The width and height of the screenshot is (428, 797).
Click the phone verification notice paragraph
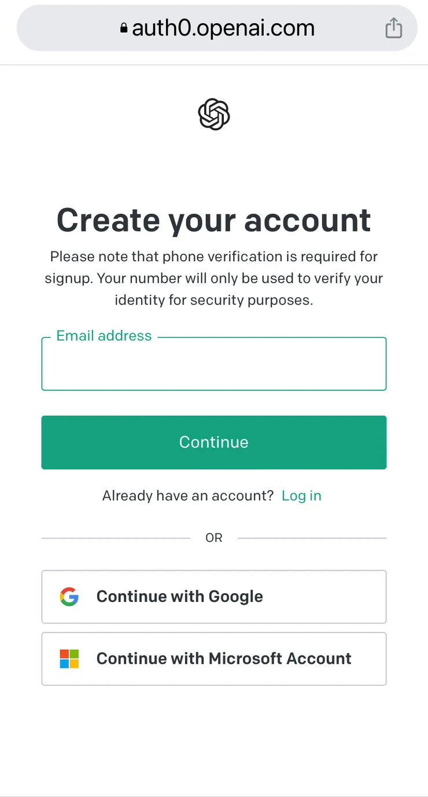click(x=214, y=279)
